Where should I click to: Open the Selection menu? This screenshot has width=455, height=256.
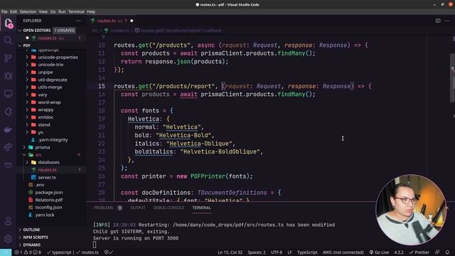point(28,11)
